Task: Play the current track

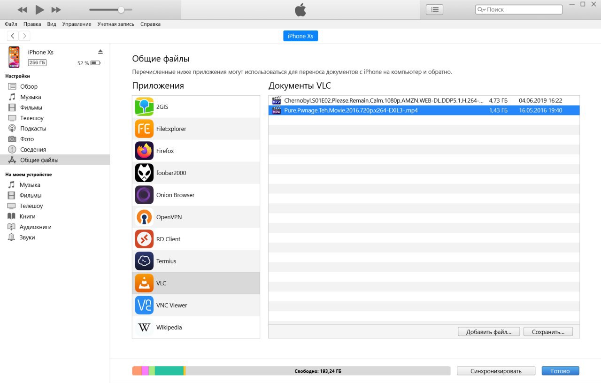Action: 39,9
